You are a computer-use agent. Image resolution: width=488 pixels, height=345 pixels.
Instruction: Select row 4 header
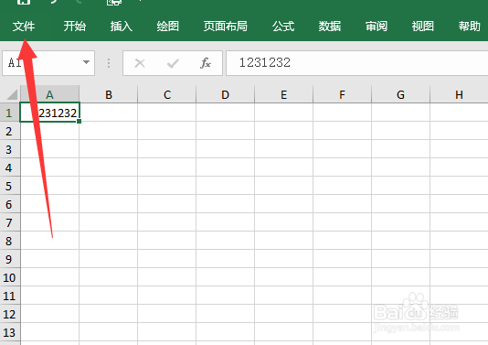coord(10,167)
